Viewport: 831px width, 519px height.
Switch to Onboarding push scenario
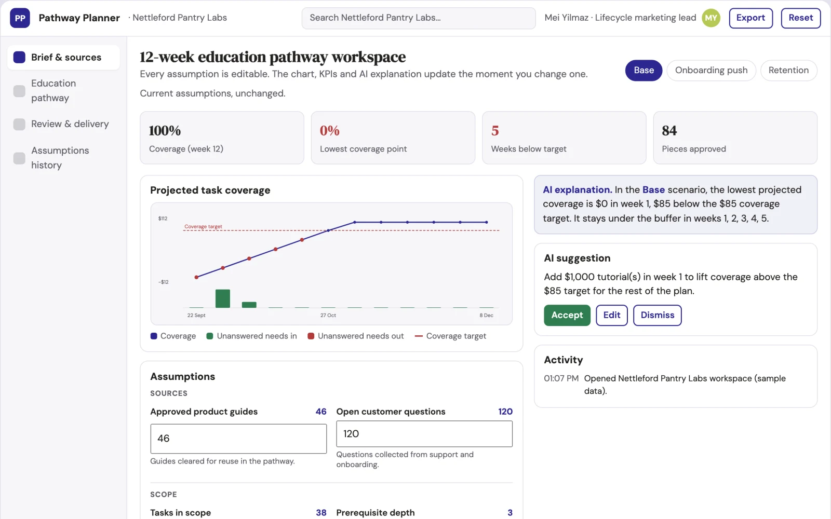pyautogui.click(x=711, y=71)
